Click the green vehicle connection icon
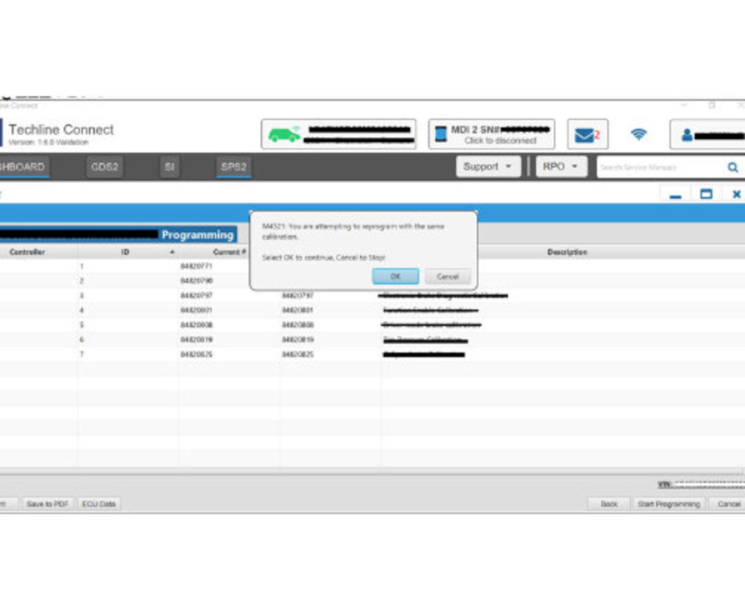The width and height of the screenshot is (745, 597). coord(284,134)
